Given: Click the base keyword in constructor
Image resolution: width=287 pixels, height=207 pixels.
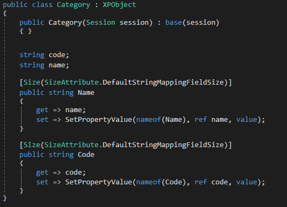Looking at the screenshot, I should coord(174,23).
